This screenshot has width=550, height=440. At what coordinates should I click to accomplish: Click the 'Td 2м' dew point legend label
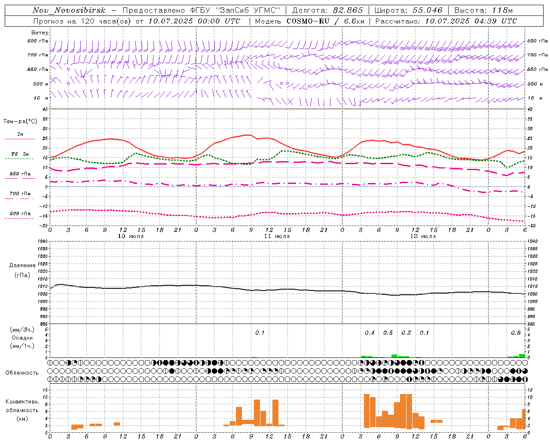click(20, 154)
